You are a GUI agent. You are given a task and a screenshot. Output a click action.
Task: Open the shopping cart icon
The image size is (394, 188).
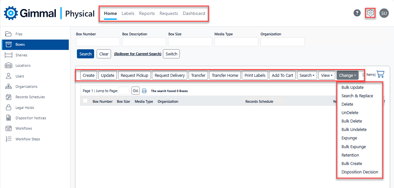pos(380,75)
